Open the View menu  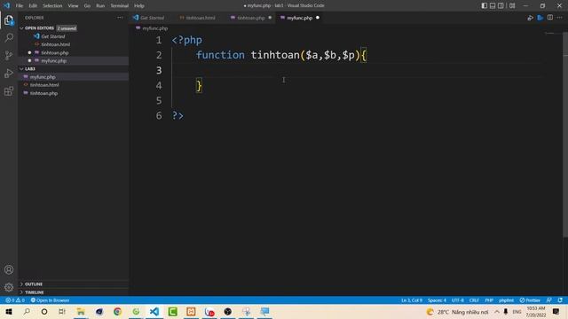[73, 6]
